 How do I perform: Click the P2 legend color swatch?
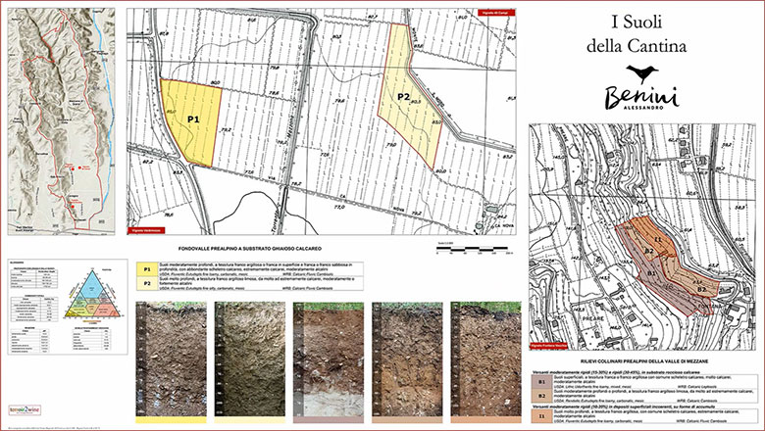(147, 282)
